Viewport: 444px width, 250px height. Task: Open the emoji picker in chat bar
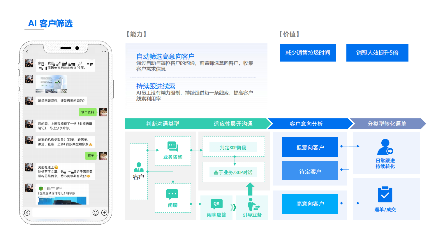[95, 213]
